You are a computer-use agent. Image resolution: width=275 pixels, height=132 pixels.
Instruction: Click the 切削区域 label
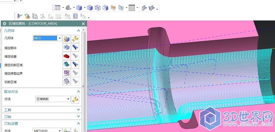tap(11, 82)
